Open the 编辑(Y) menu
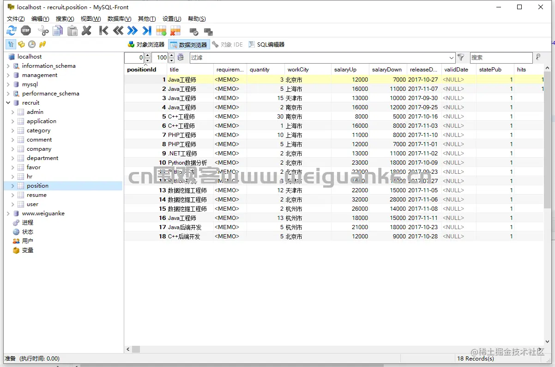 click(x=40, y=18)
